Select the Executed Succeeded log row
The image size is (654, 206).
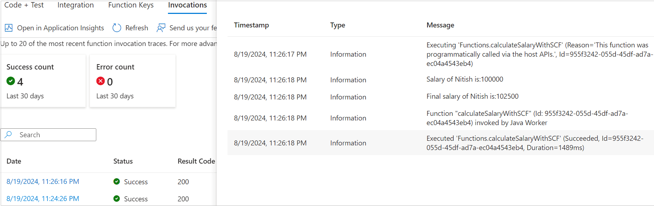click(440, 143)
